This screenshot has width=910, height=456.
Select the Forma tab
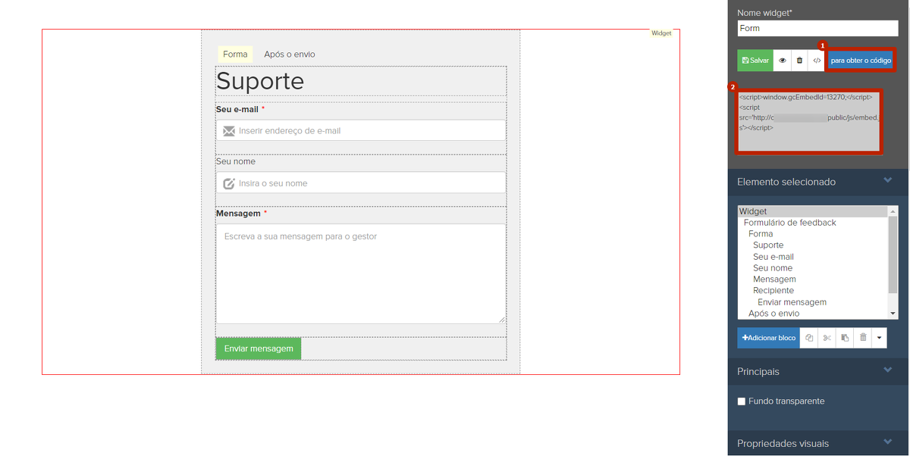[235, 55]
